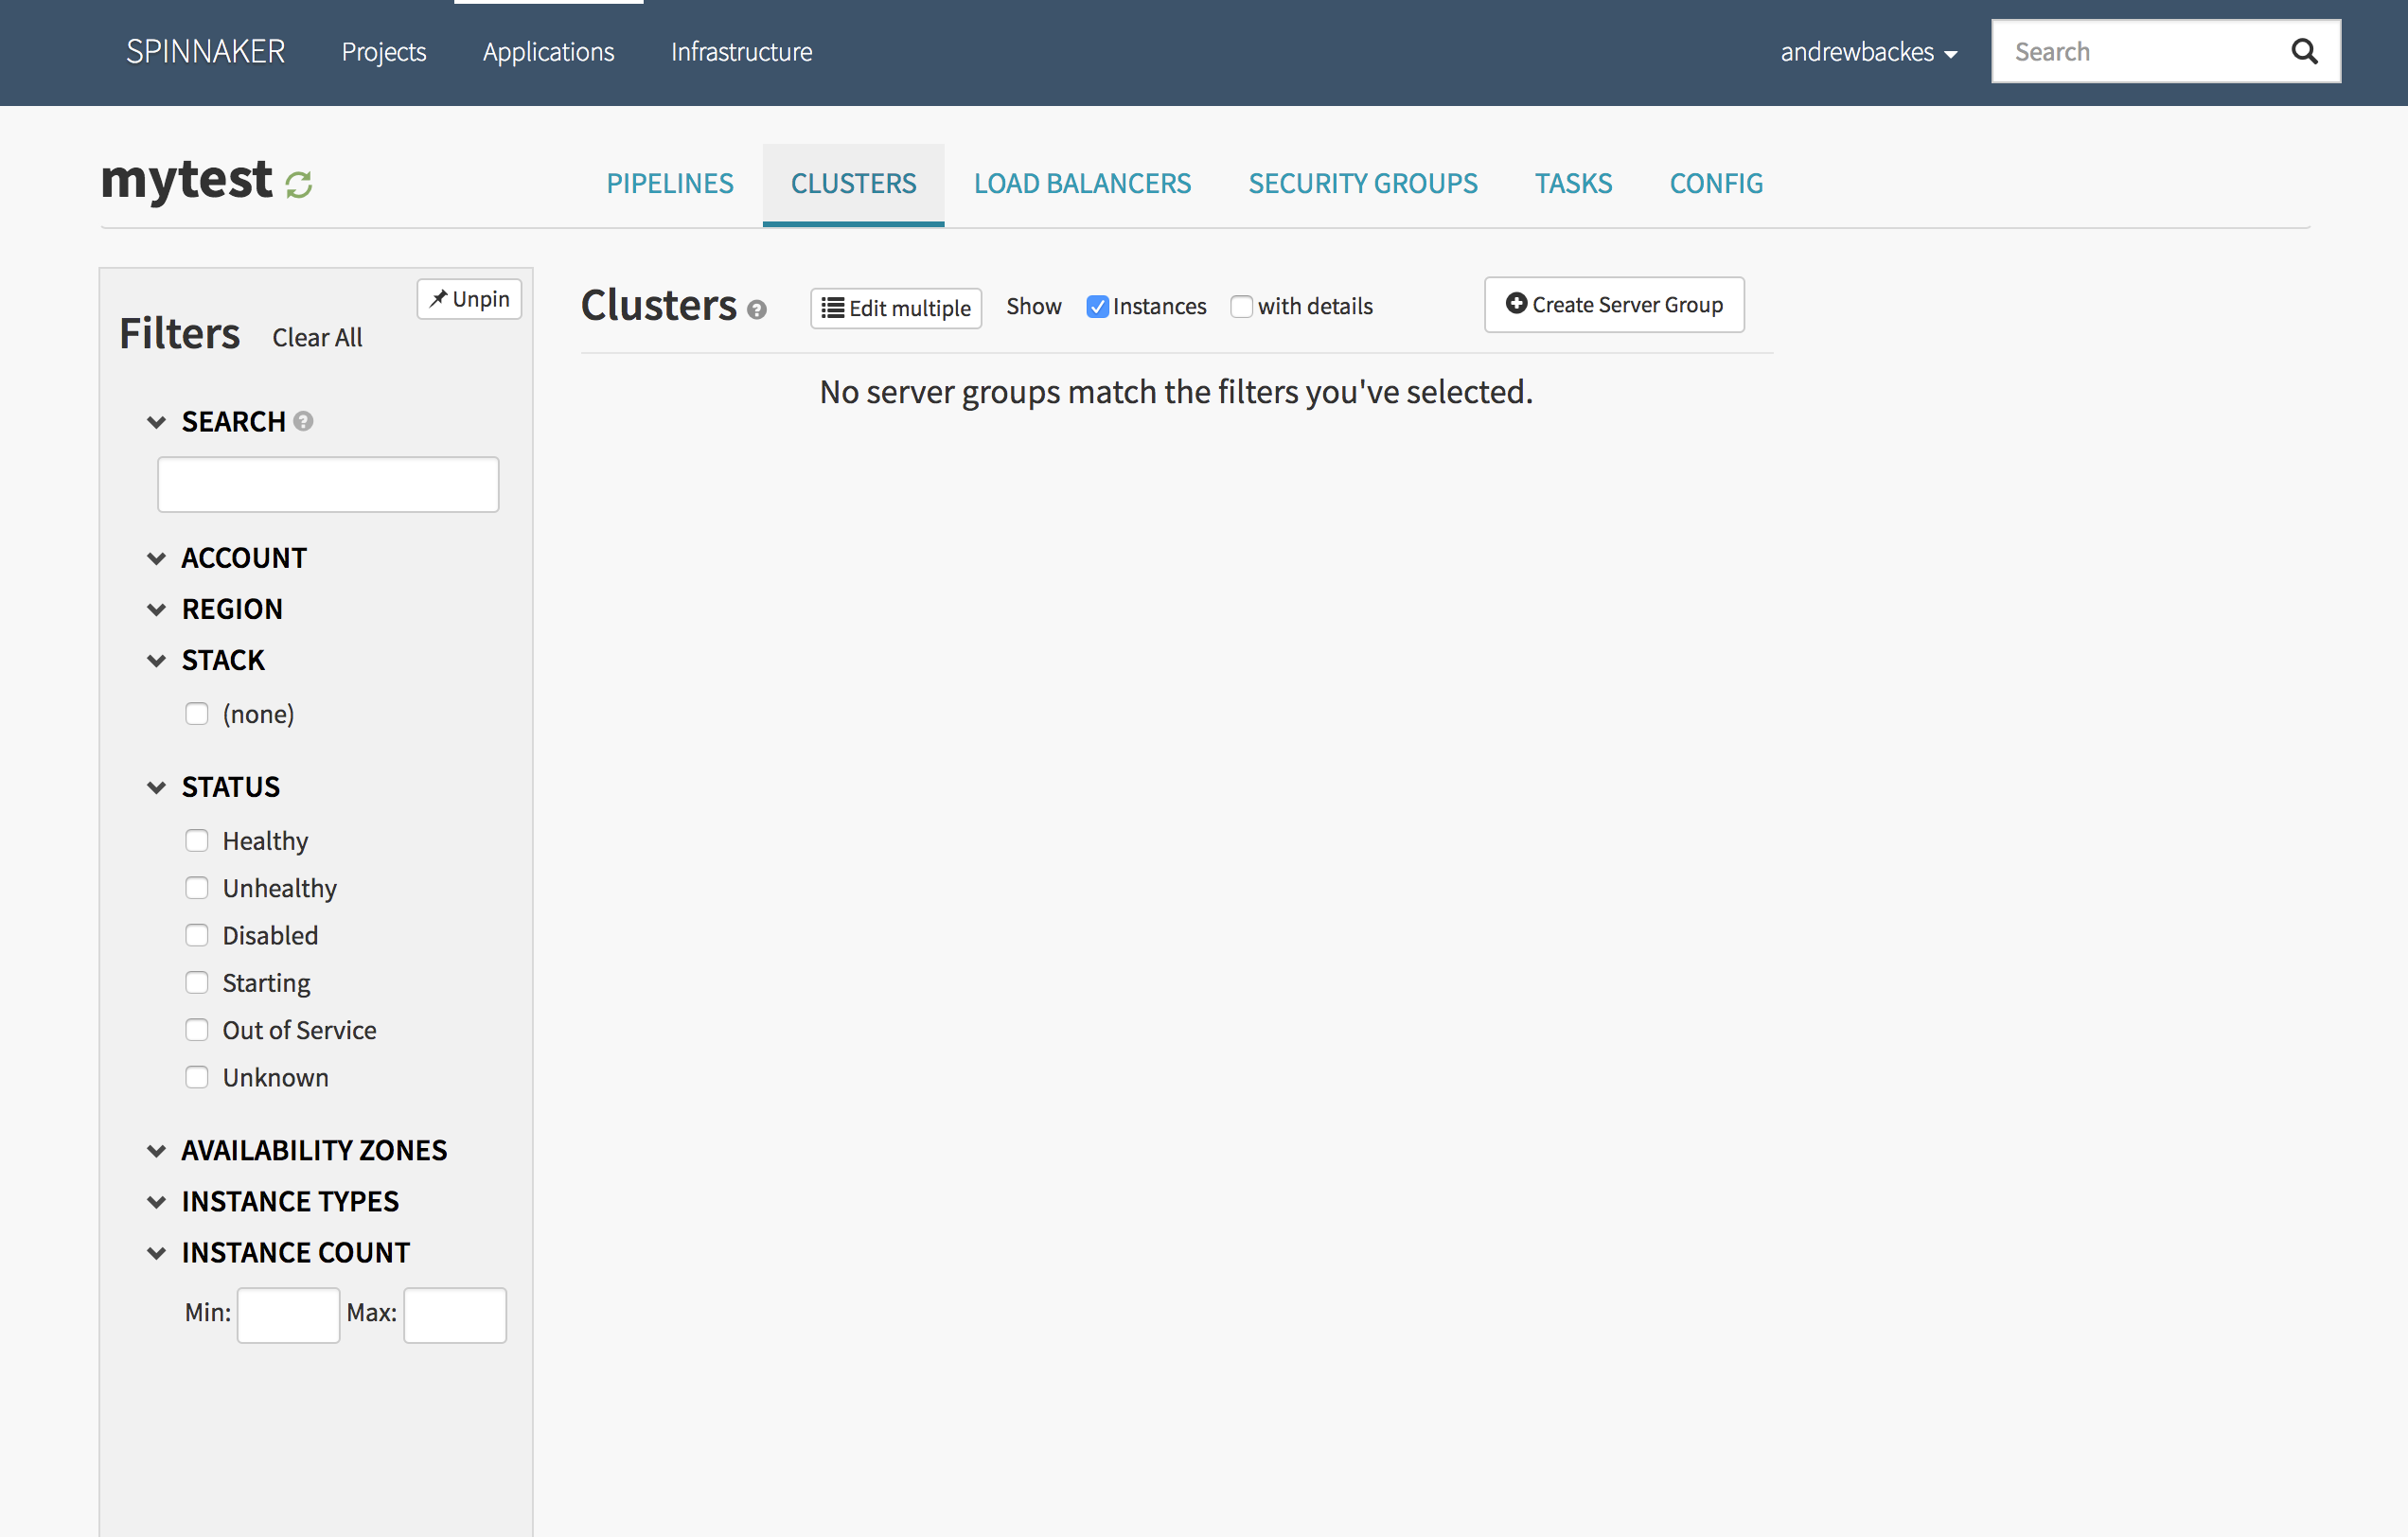Unpin the Filters panel

tap(469, 299)
